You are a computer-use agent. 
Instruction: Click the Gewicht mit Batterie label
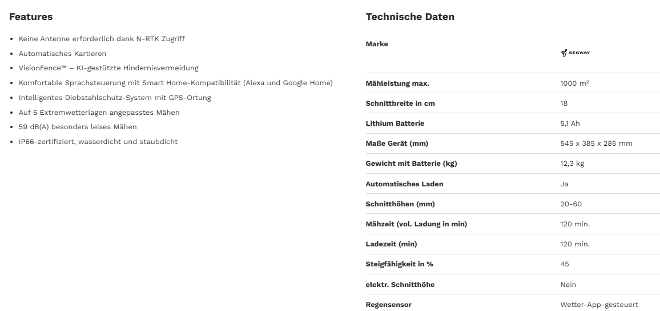pos(411,164)
